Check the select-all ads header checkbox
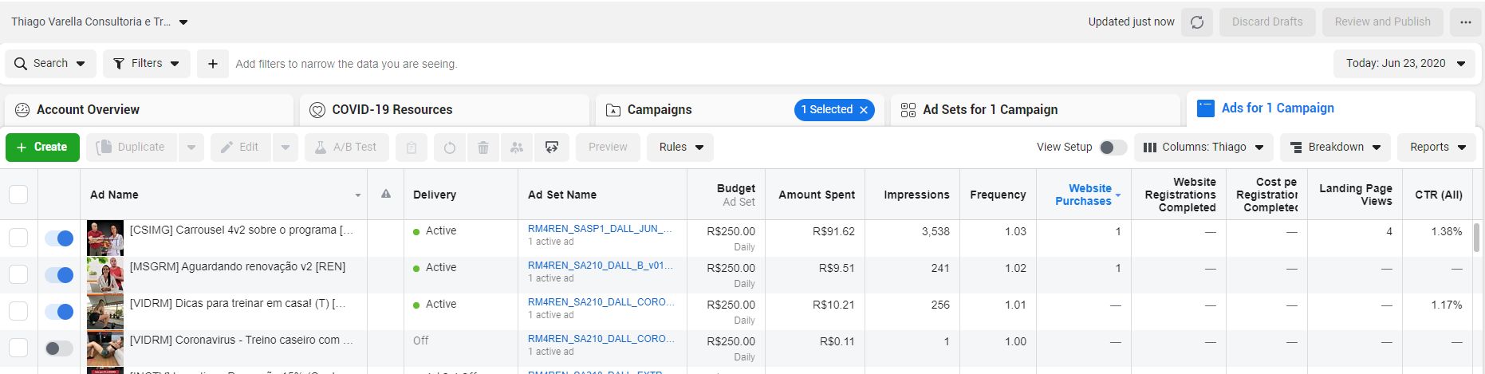The height and width of the screenshot is (374, 1485). coord(18,195)
